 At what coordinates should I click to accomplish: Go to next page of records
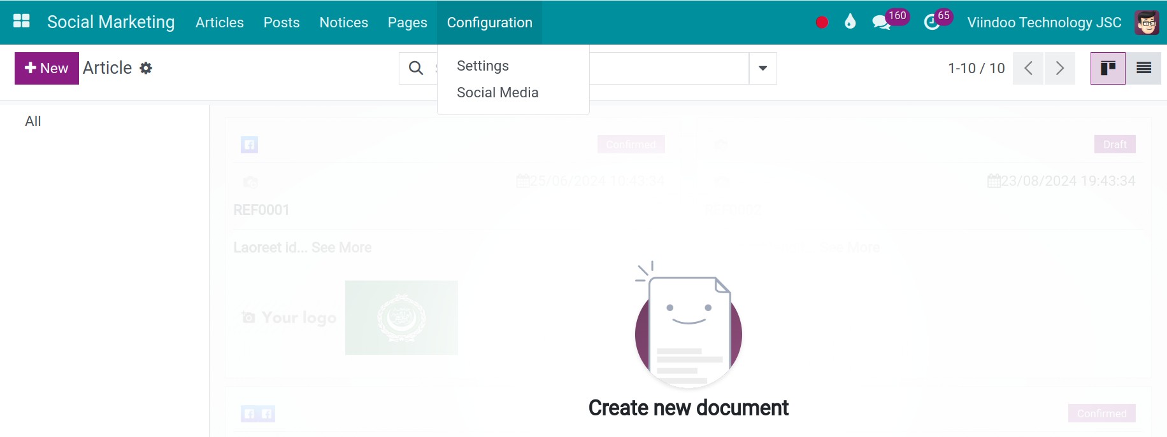click(x=1060, y=68)
